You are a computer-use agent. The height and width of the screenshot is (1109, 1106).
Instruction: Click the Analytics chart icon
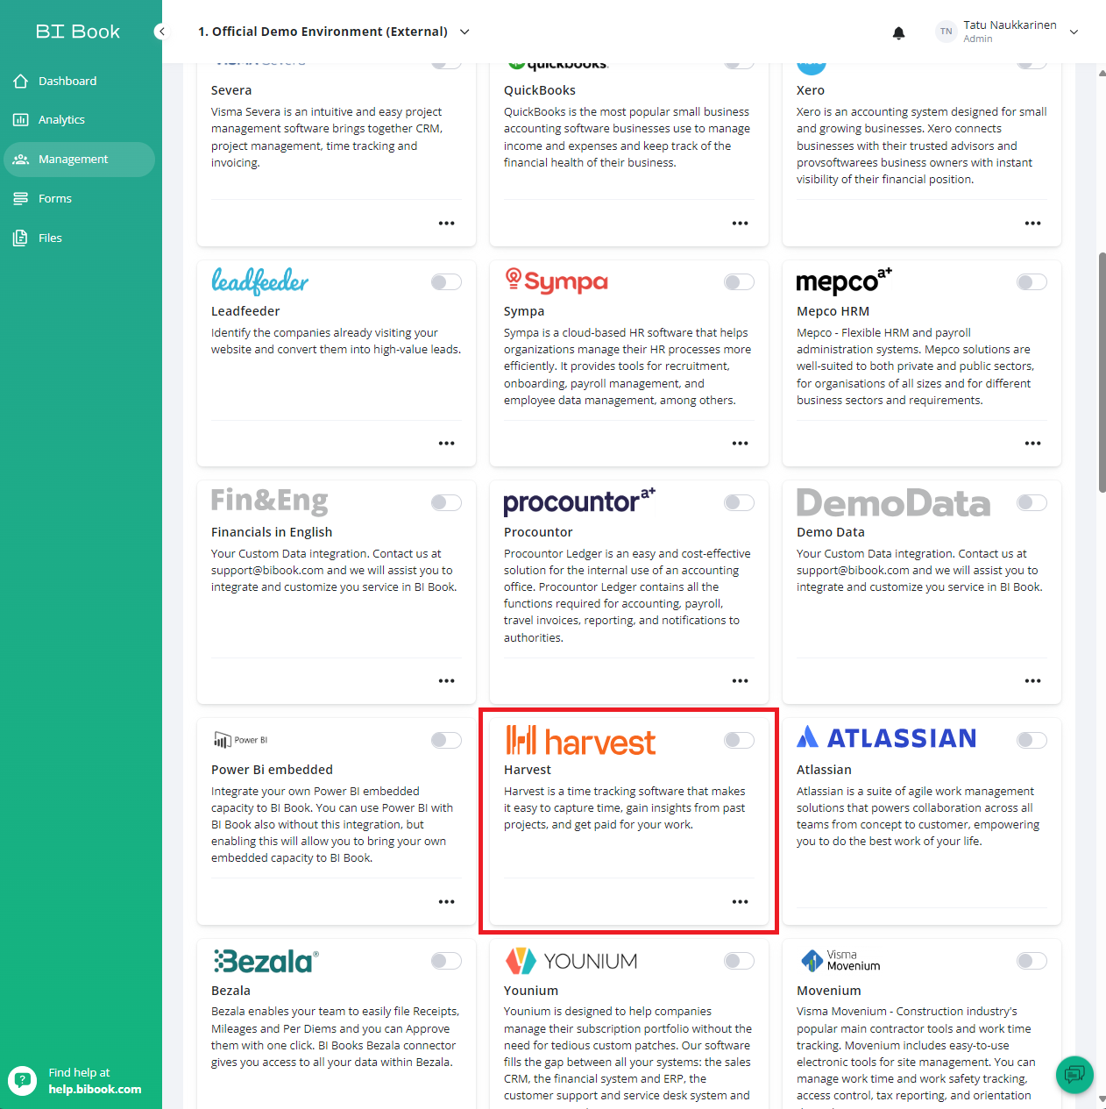(21, 119)
